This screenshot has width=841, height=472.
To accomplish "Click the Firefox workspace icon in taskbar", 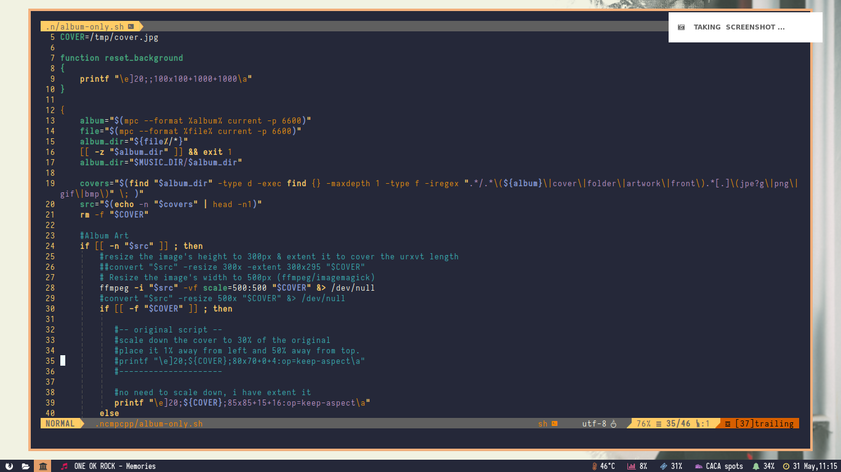I will [9, 466].
